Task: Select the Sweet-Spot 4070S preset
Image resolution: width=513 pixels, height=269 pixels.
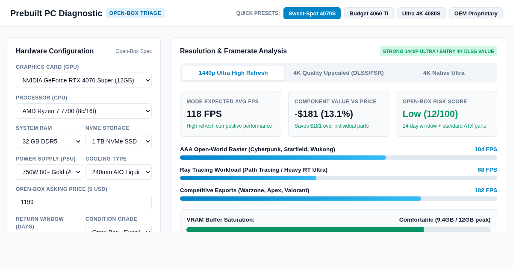Action: (x=312, y=13)
